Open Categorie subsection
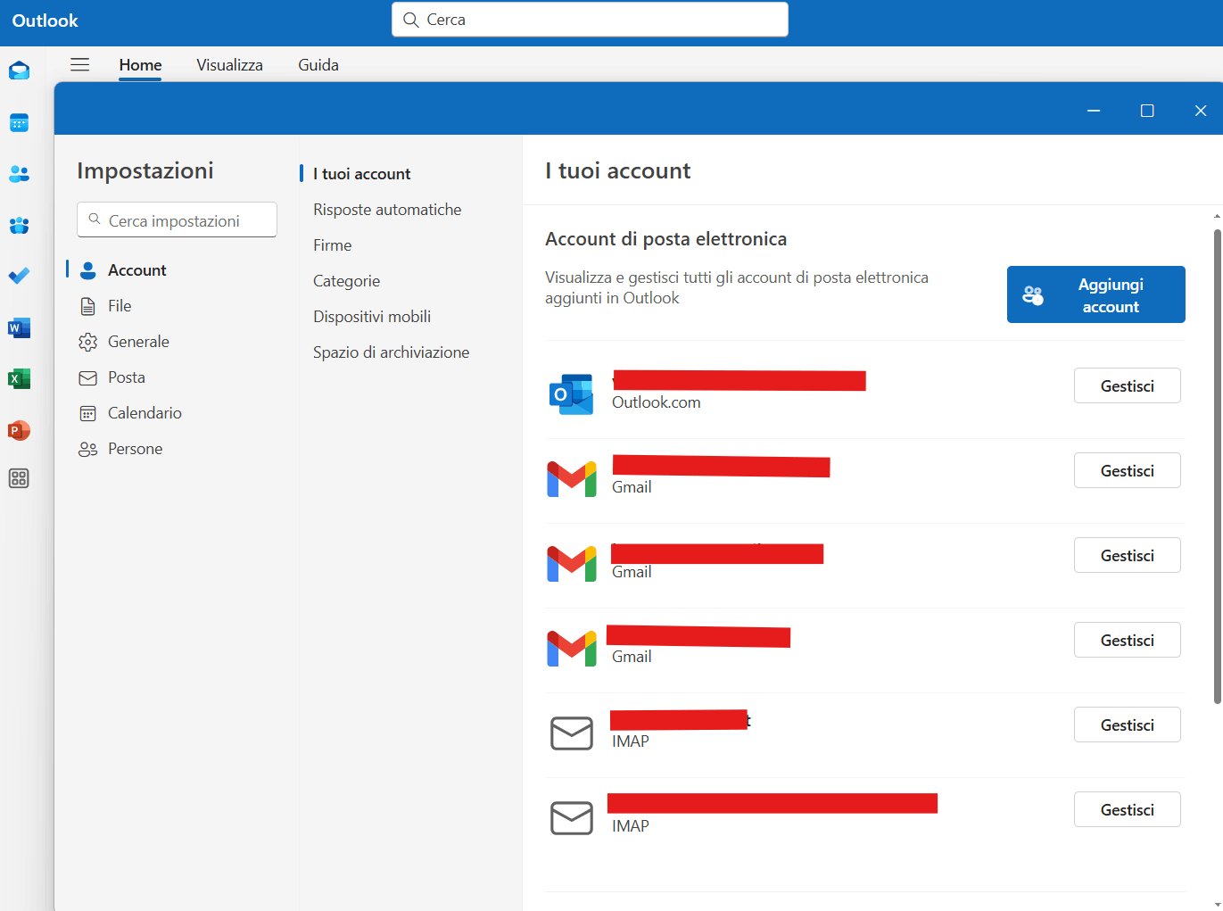Screen dimensions: 1223x911 click(346, 281)
